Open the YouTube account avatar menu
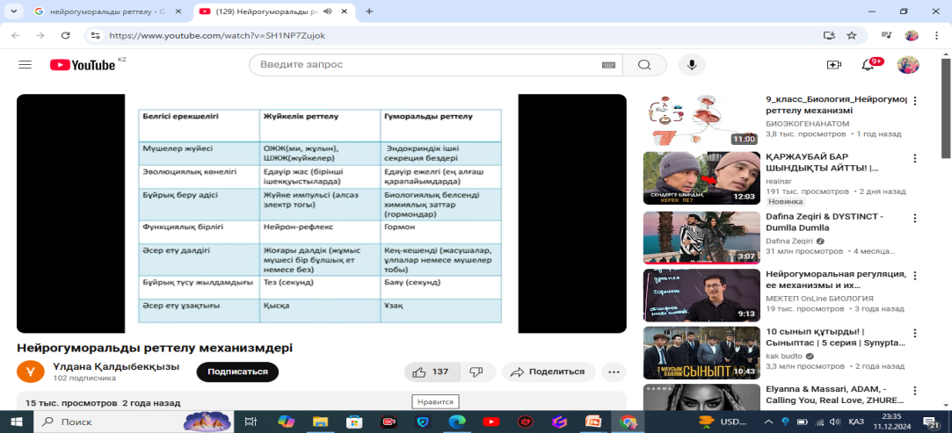 tap(908, 65)
